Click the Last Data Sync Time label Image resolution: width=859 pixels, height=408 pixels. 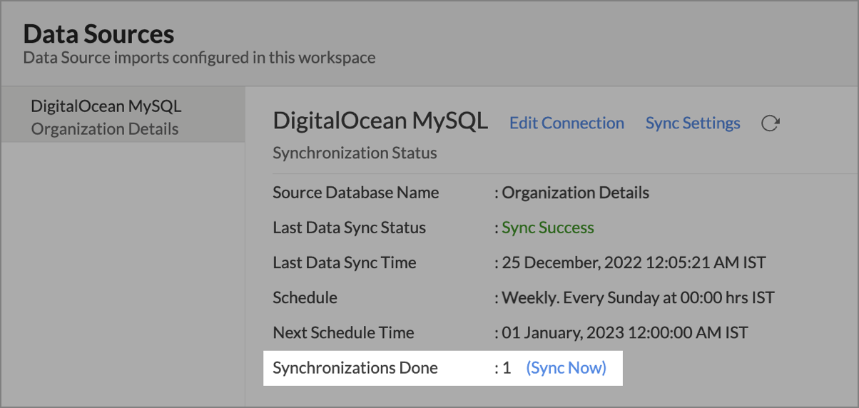tap(344, 262)
